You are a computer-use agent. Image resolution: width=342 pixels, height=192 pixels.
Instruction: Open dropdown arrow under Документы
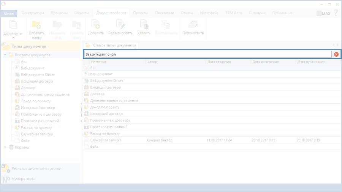coord(13,38)
